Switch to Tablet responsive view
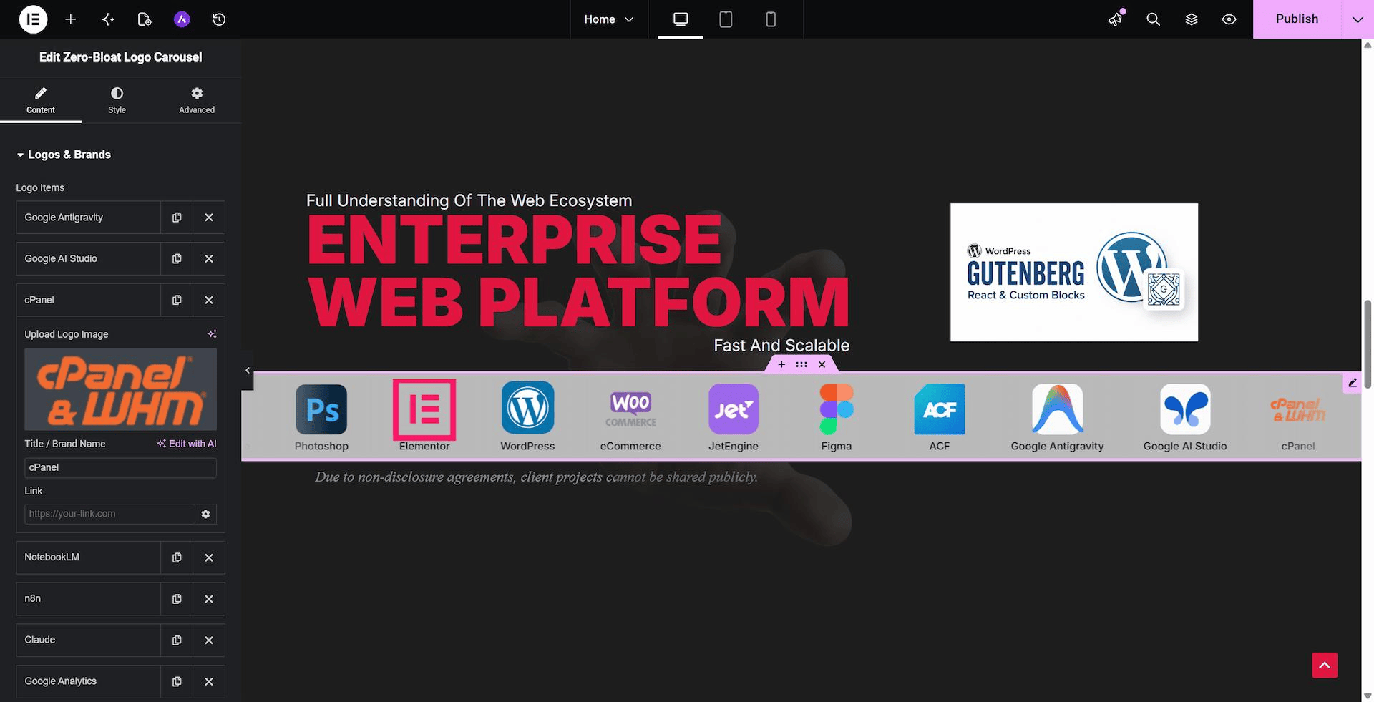Image resolution: width=1374 pixels, height=702 pixels. pos(726,19)
